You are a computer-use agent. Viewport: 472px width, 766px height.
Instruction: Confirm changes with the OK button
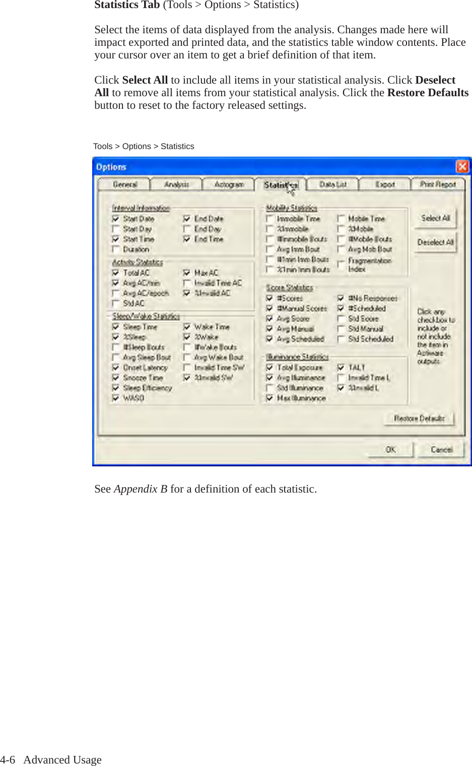390,450
